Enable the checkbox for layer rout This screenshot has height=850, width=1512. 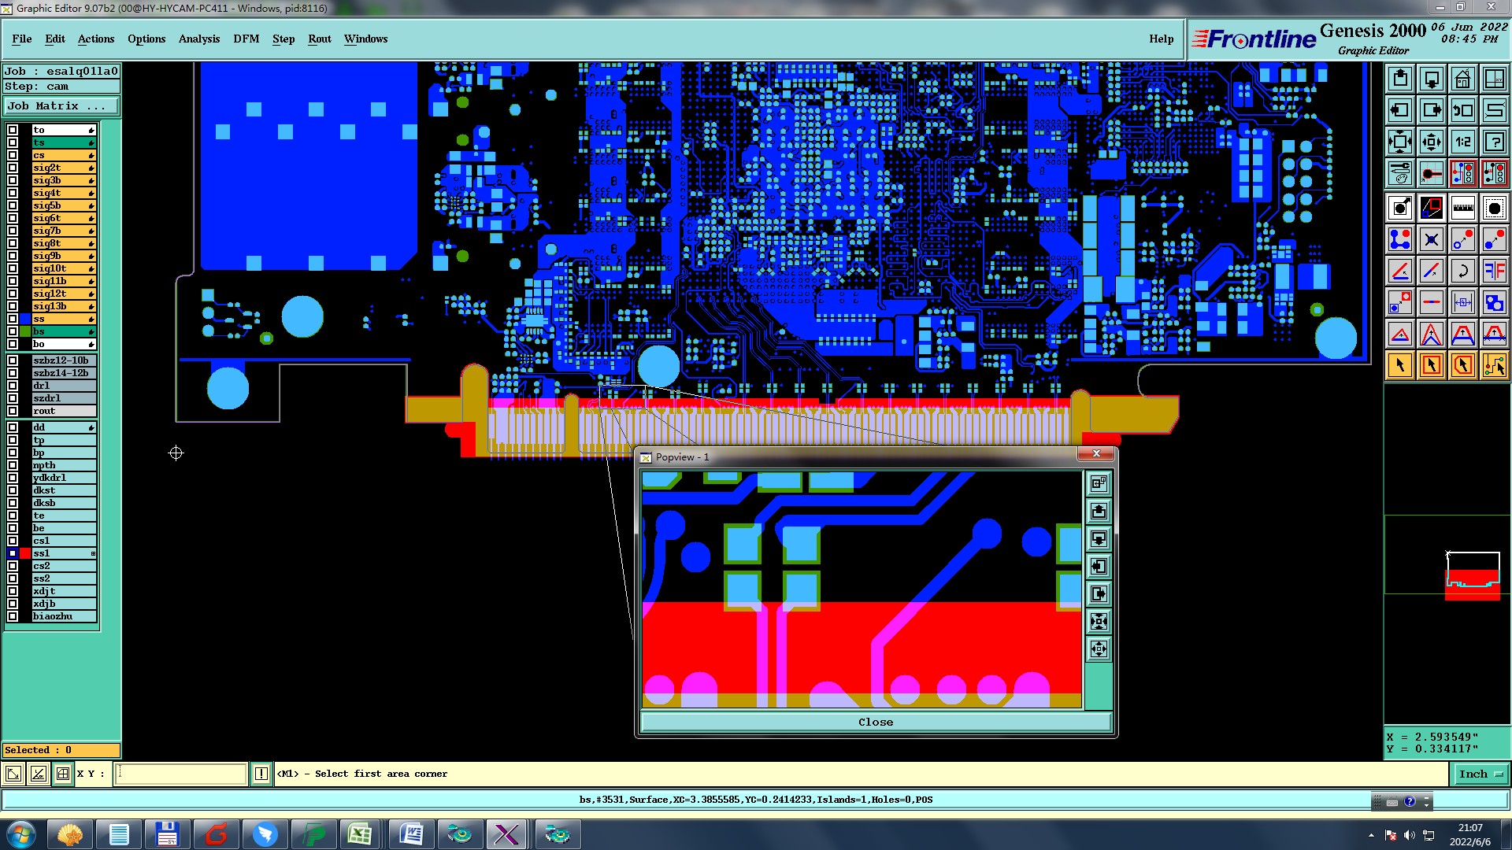tap(13, 411)
